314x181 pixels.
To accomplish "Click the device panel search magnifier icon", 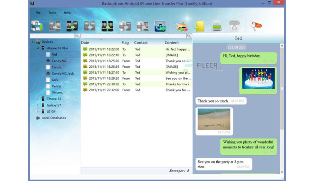I will [x=77, y=36].
